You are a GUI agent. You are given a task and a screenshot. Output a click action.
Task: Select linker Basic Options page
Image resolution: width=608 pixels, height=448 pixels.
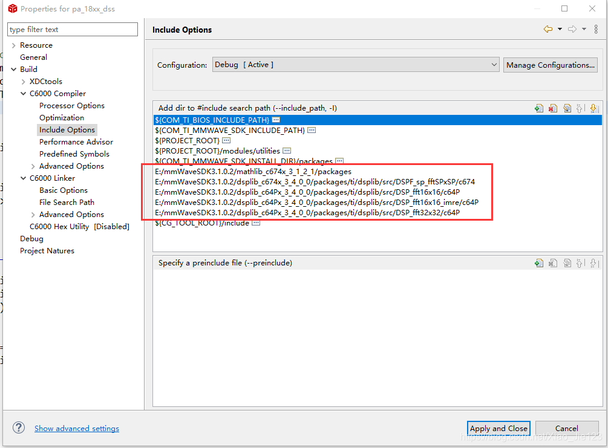click(x=63, y=190)
